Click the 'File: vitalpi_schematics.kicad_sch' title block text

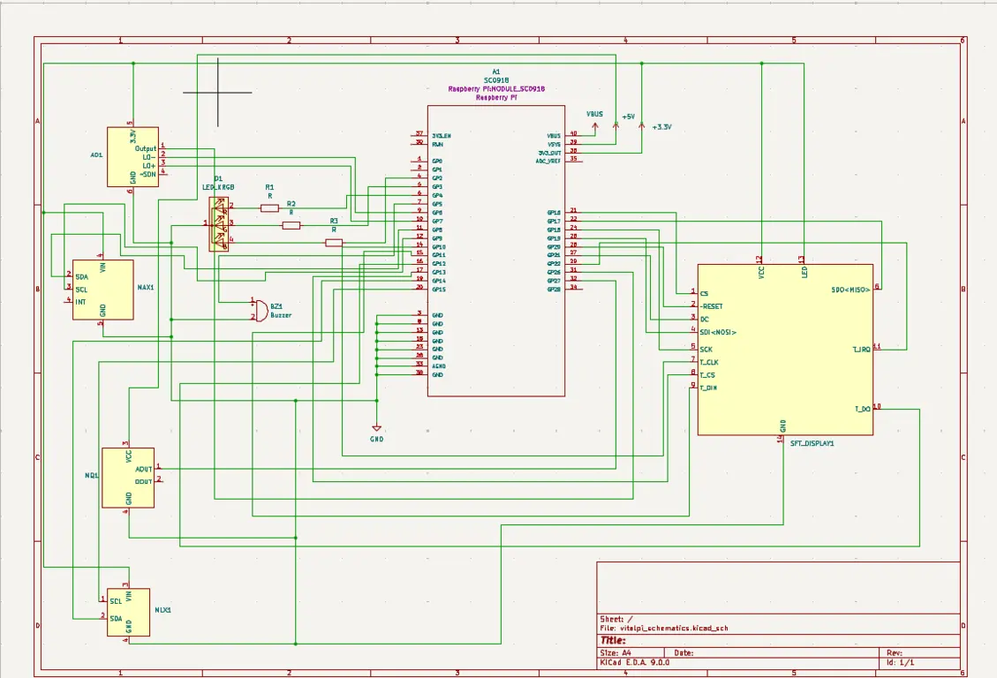coord(664,628)
